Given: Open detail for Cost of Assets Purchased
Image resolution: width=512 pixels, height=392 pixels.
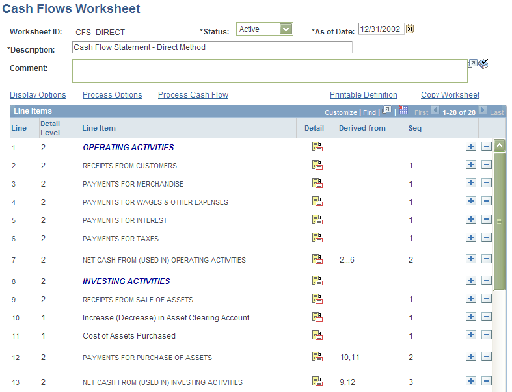Looking at the screenshot, I should (x=317, y=335).
